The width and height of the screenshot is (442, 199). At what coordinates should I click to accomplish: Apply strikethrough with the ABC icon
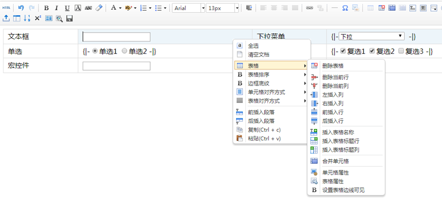click(x=88, y=8)
